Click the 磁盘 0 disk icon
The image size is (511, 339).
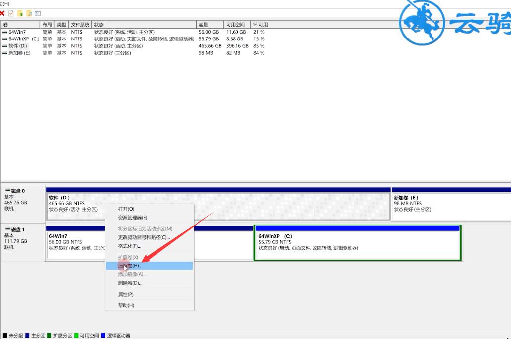[x=7, y=191]
